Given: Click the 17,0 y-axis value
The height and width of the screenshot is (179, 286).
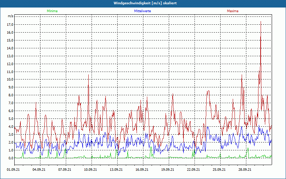Looking at the screenshot, I should [x=10, y=24].
